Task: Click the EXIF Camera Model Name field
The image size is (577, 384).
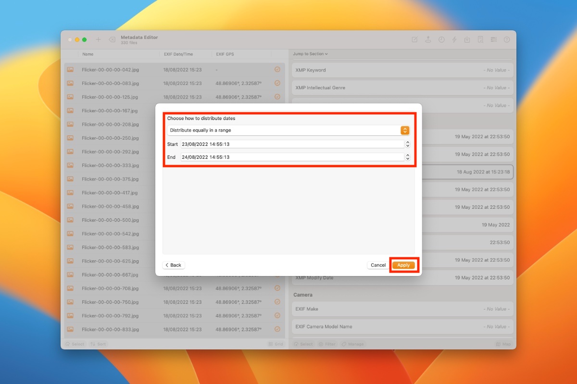Action: [402, 327]
